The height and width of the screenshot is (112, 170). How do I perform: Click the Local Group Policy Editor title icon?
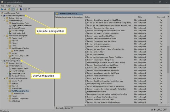(2, 2)
